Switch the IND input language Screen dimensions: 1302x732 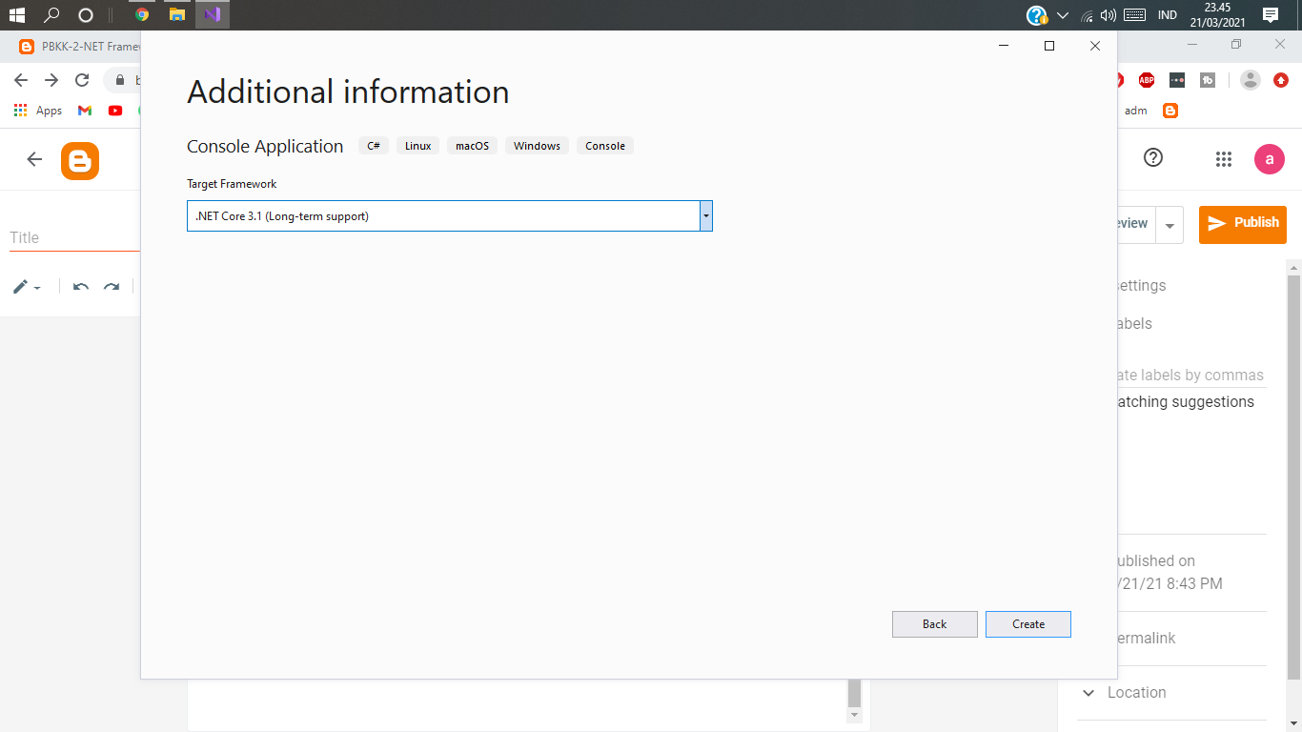click(x=1167, y=15)
